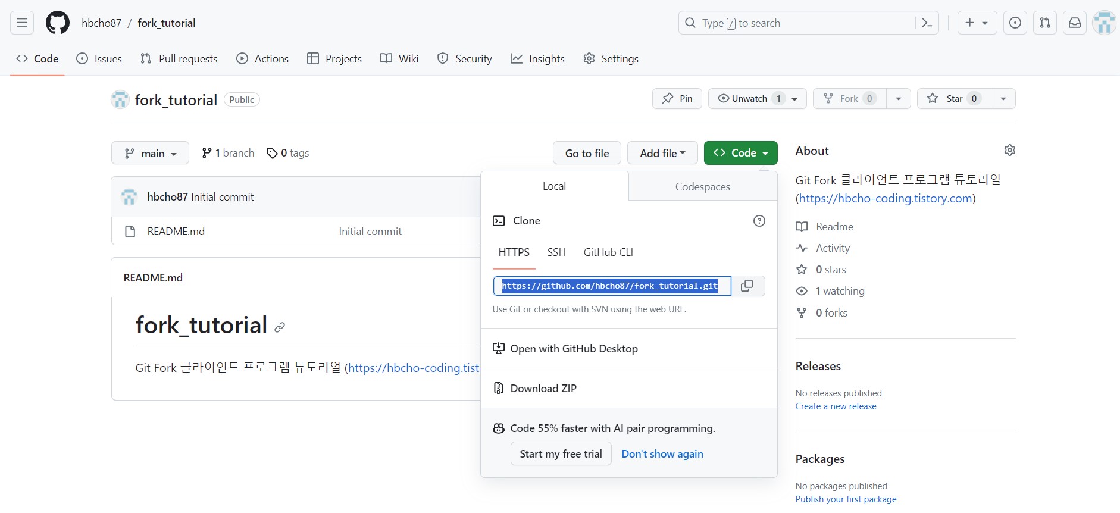Toggle the green Code dropdown button
This screenshot has height=513, width=1120.
pyautogui.click(x=741, y=153)
